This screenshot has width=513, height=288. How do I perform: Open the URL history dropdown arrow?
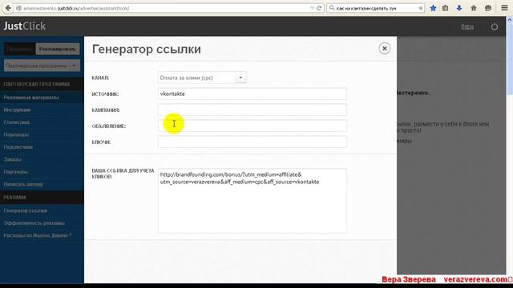[x=312, y=8]
